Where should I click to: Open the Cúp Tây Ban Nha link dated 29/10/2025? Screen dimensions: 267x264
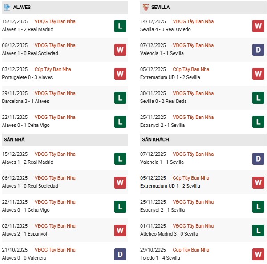point(191,250)
